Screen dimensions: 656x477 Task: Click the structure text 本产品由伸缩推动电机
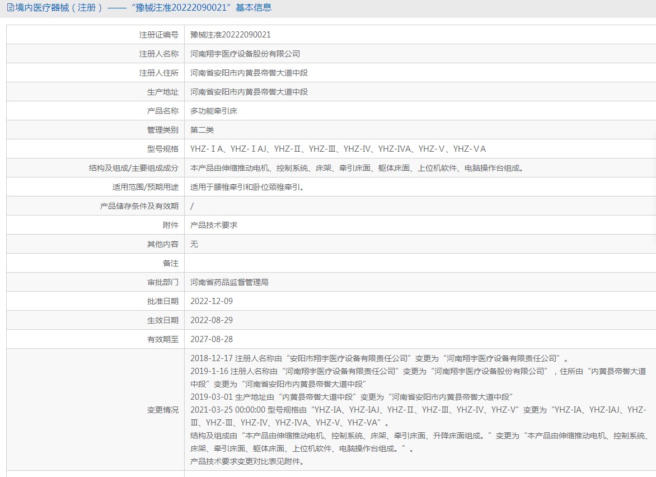(x=357, y=168)
